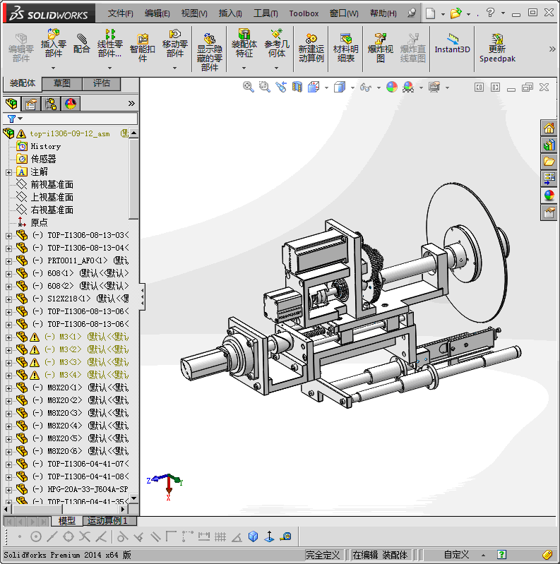
Task: Open the Bill of Materials (材料明细表)
Action: tap(345, 47)
